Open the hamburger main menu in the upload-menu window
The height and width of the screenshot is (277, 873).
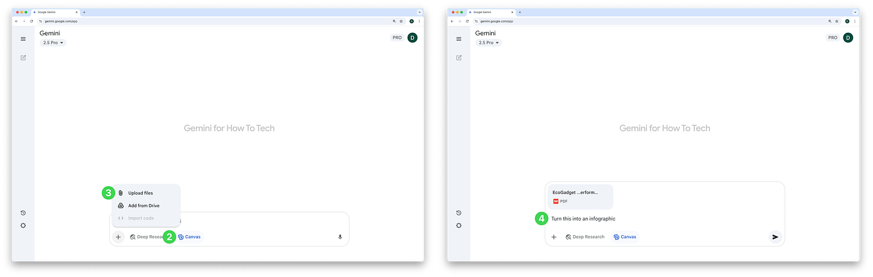tap(23, 39)
